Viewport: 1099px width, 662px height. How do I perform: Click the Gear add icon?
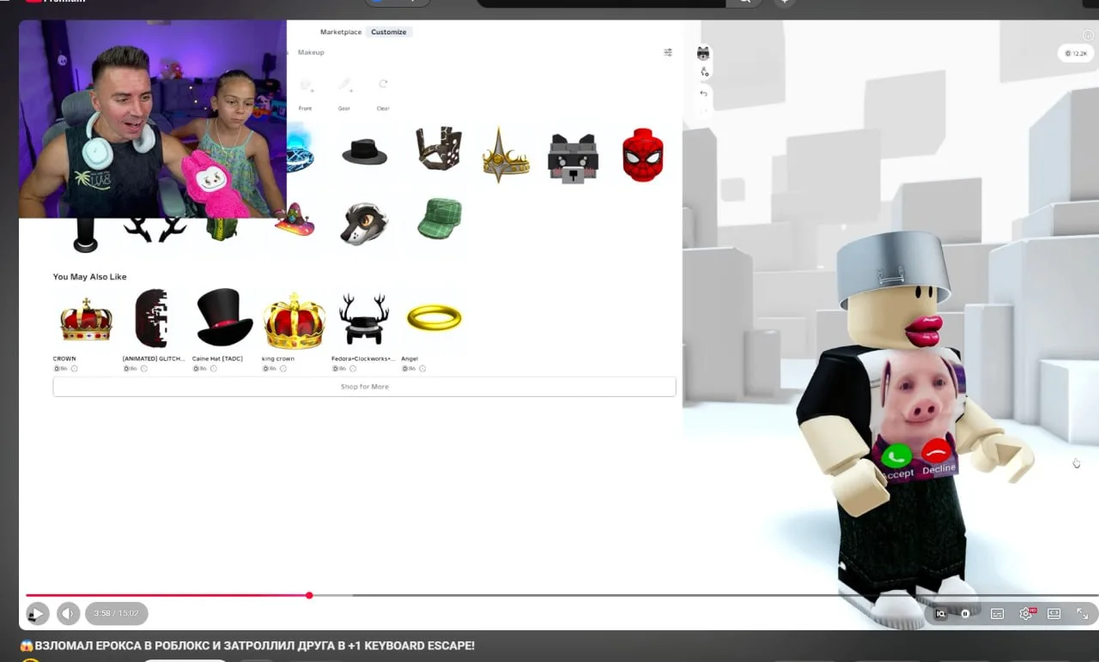(x=344, y=86)
